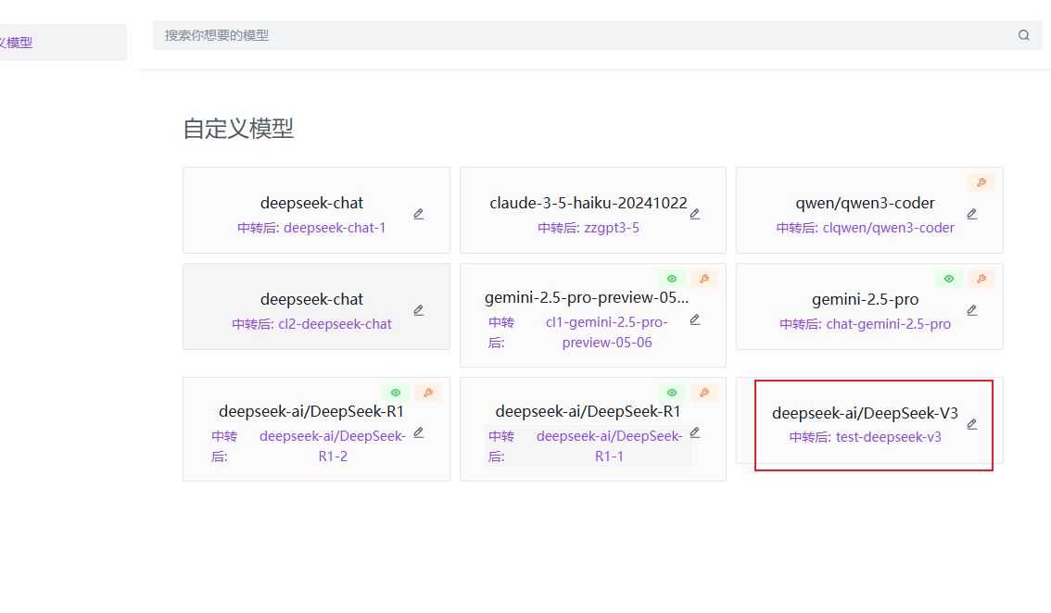Image resolution: width=1051 pixels, height=613 pixels.
Task: Edit the gemini-2.5-pro-preview-05 card
Action: pyautogui.click(x=695, y=319)
